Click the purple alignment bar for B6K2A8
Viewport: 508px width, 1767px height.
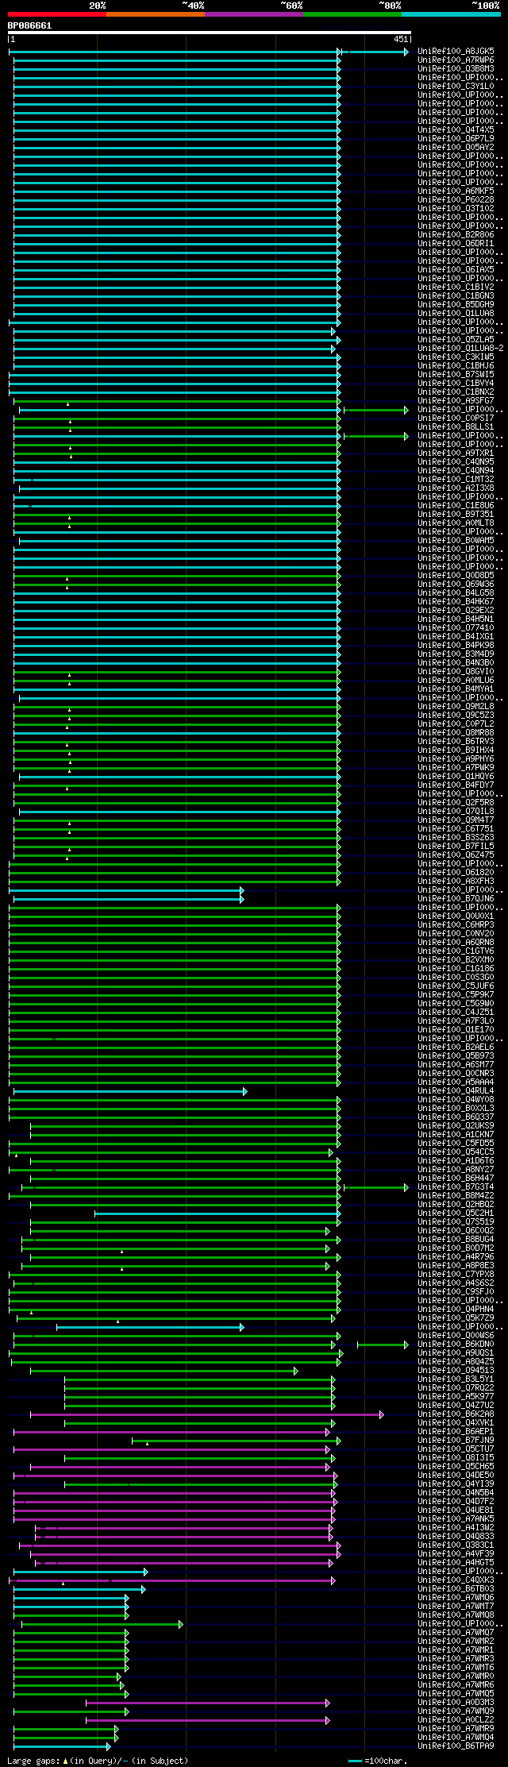pos(206,1414)
